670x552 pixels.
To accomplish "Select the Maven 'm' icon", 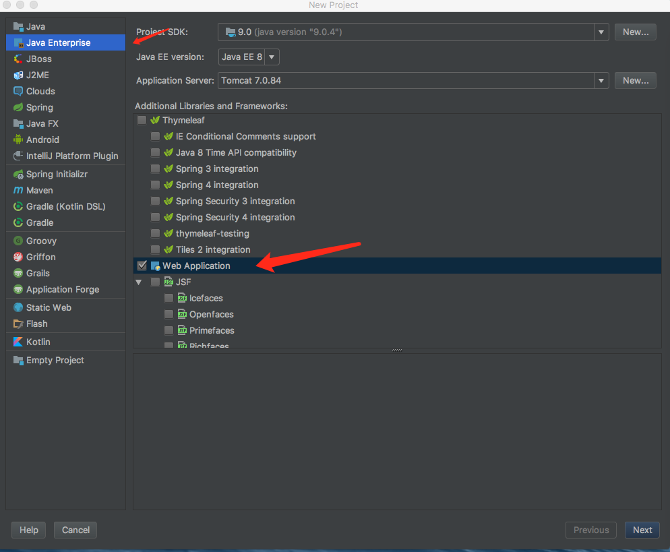I will (18, 190).
